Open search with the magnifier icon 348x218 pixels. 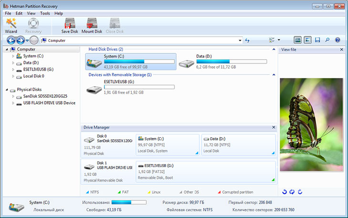pyautogui.click(x=328, y=41)
